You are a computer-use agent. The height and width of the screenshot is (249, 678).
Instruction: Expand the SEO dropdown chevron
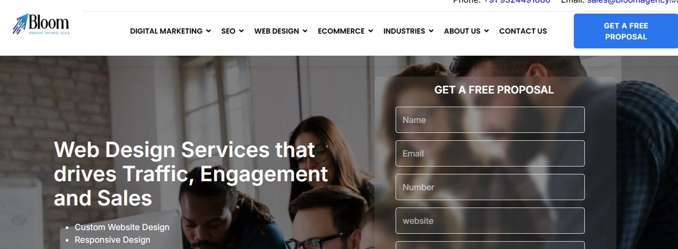tap(241, 31)
